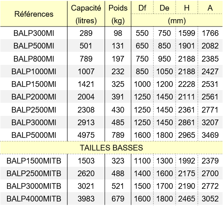223x208 pixels.
Task: Select the H column header
Action: coord(187,8)
